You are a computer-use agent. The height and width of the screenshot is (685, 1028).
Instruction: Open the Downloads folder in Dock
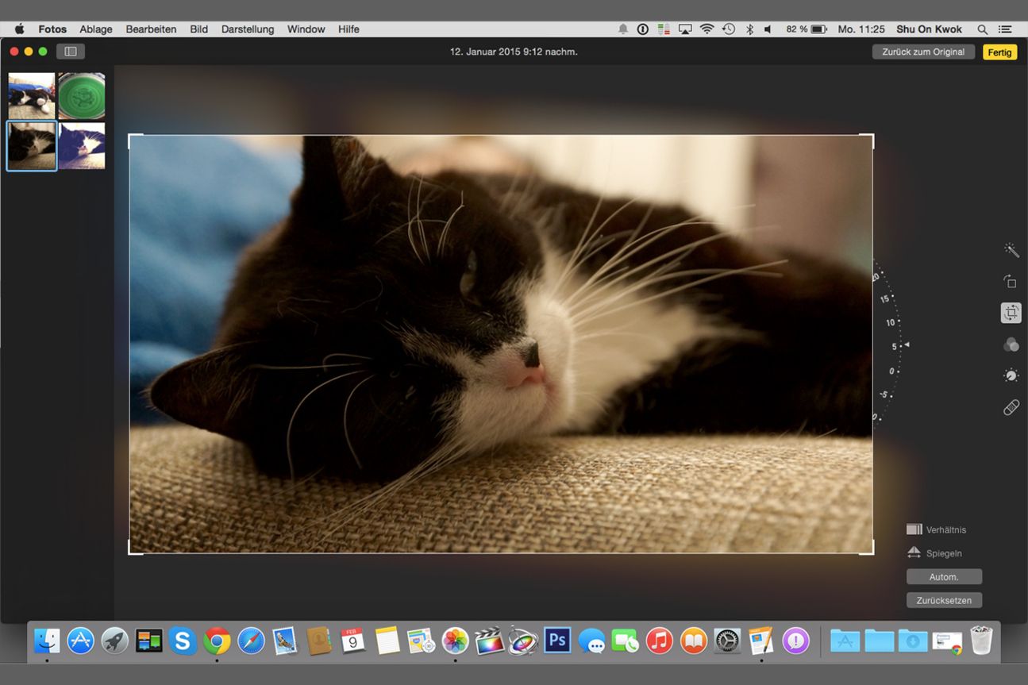point(913,640)
